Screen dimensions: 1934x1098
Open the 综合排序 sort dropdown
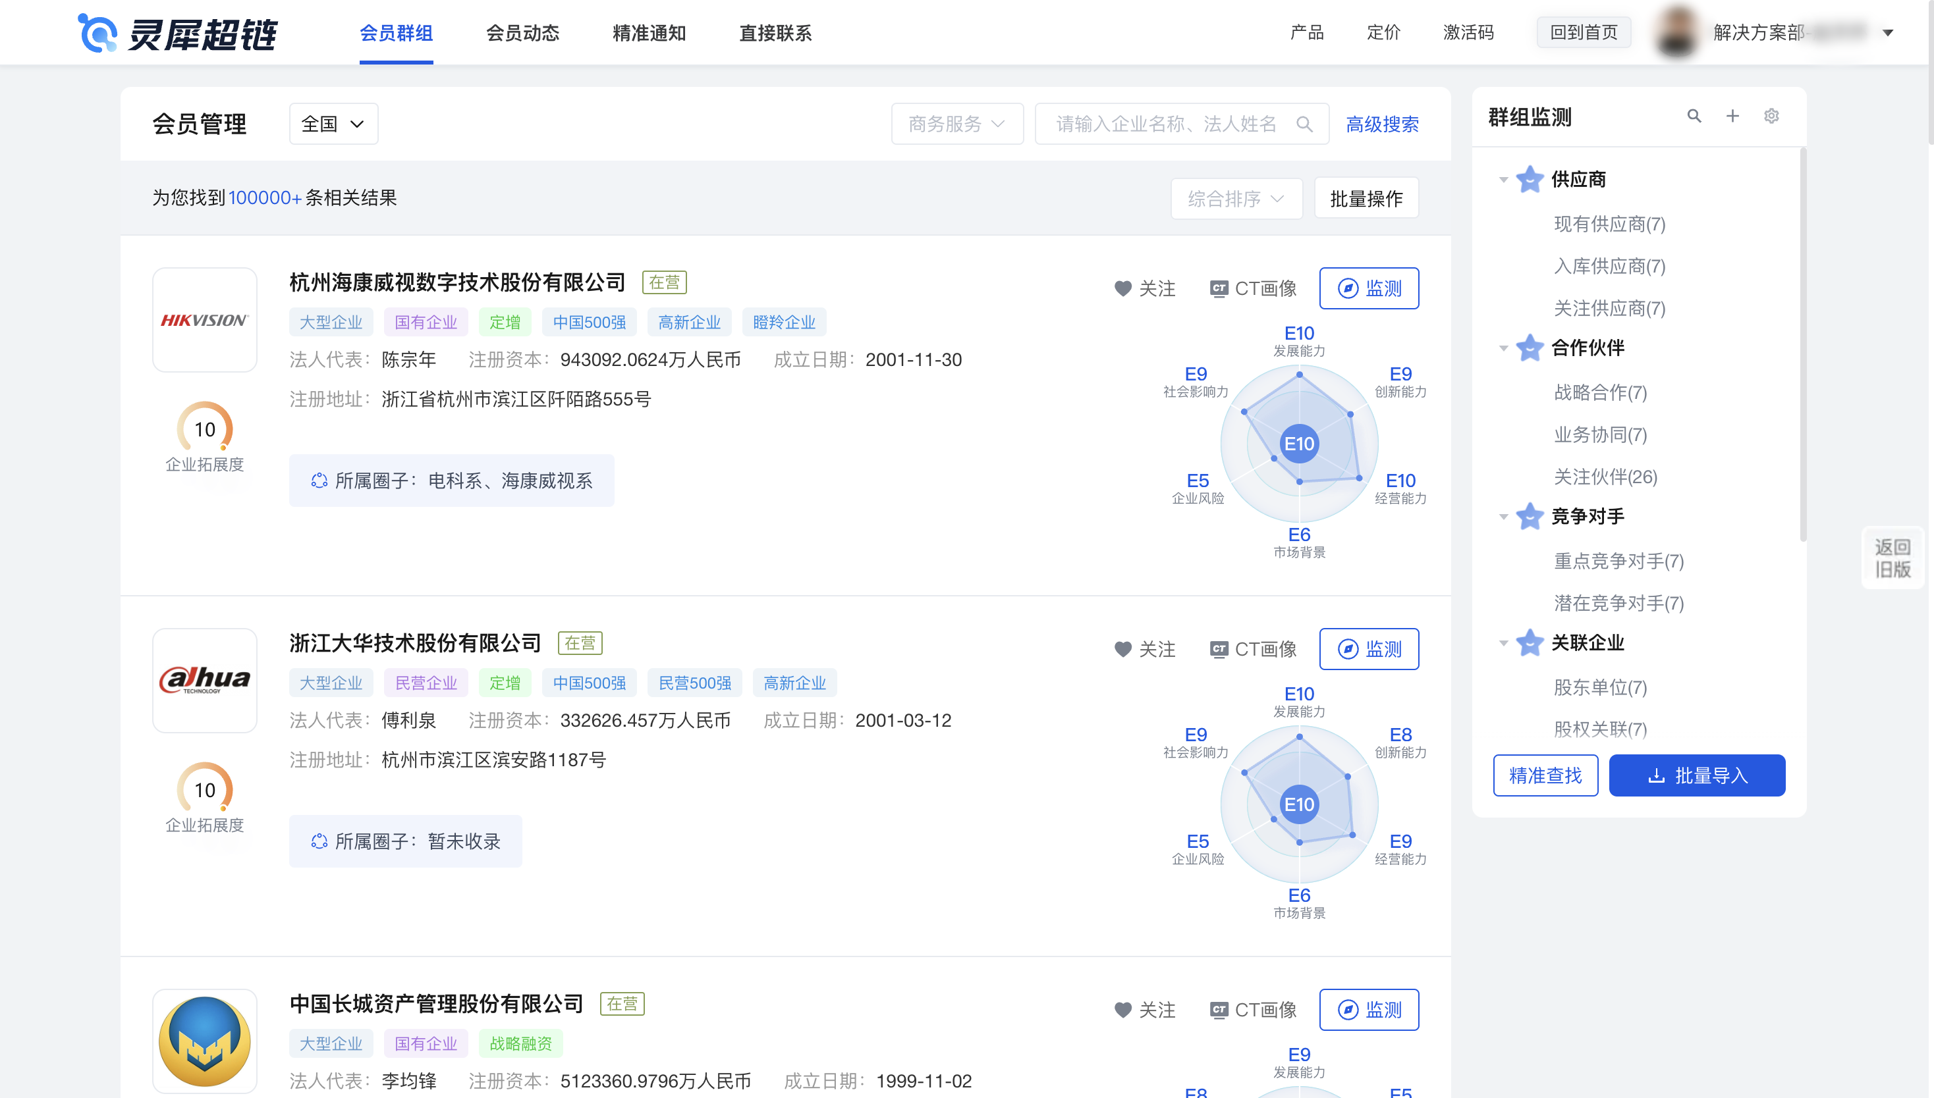point(1236,198)
